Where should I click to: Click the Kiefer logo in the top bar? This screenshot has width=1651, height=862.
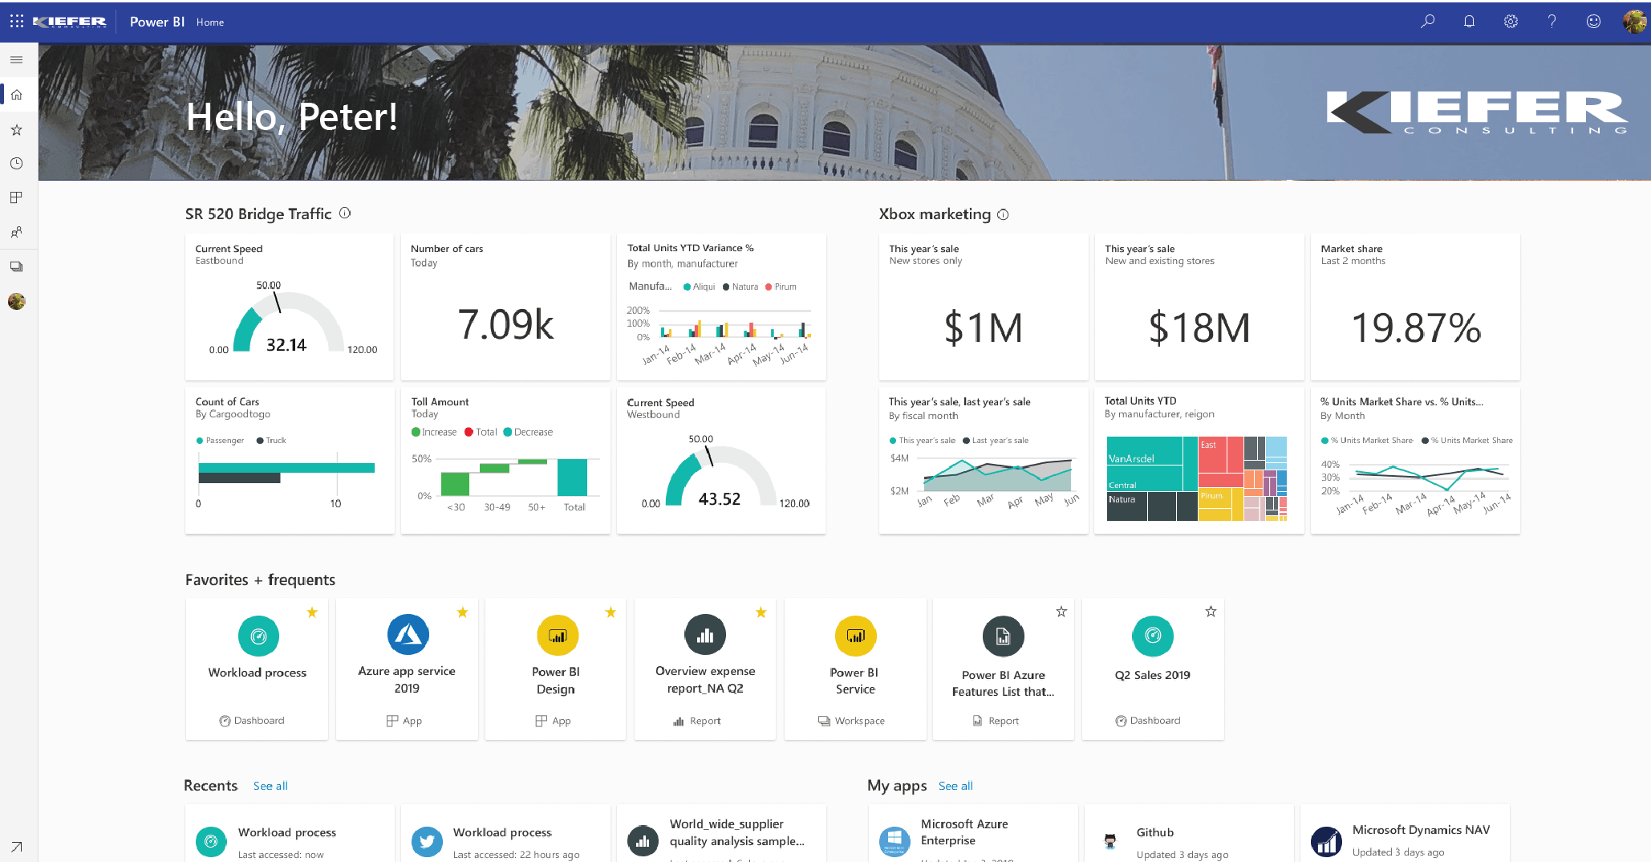pos(70,22)
